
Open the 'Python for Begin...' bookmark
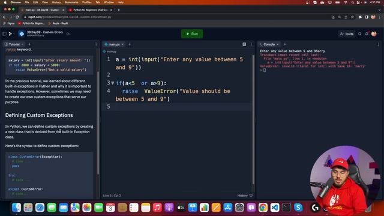click(31, 23)
